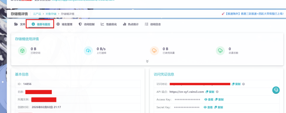Show the Secret Key using 查看
Screen dimensions: 286x113
point(208,107)
